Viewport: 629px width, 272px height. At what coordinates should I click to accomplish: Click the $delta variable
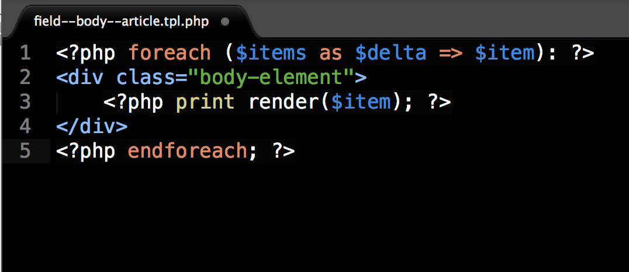click(x=390, y=53)
